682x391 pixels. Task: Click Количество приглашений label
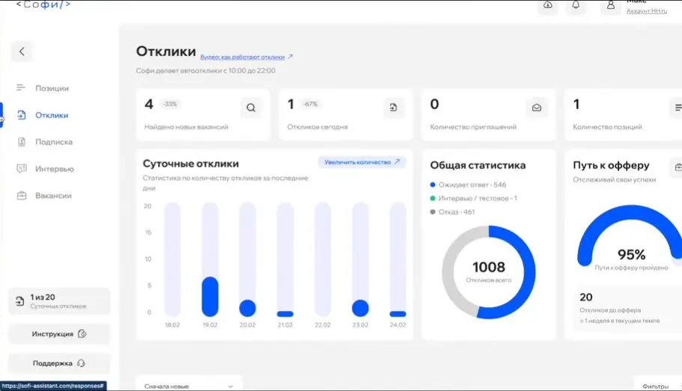(x=473, y=127)
